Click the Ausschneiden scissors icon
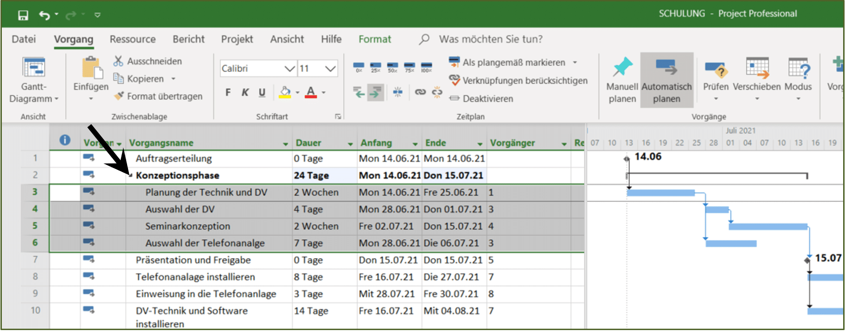The width and height of the screenshot is (845, 331). [119, 61]
